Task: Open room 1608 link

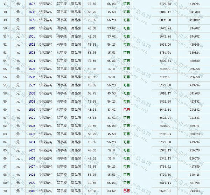Action: tap(32, 12)
